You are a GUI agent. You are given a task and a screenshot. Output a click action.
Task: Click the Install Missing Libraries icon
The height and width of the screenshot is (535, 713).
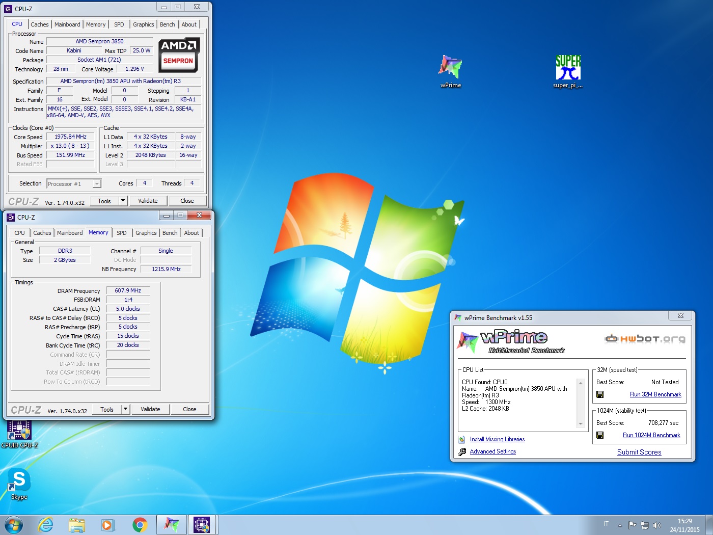[462, 439]
